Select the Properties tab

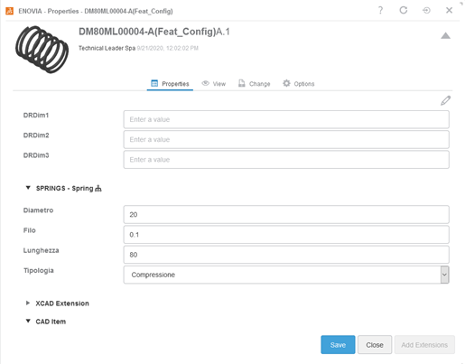(x=170, y=84)
